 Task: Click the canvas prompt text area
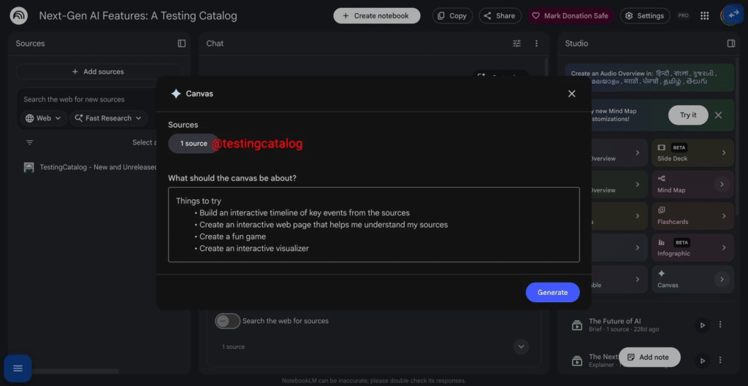[374, 225]
